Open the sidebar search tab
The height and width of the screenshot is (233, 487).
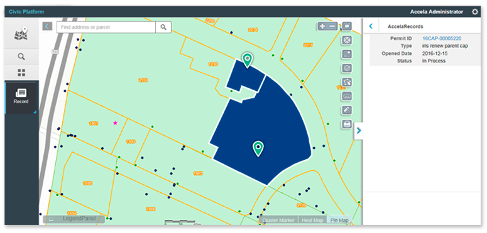pos(21,56)
